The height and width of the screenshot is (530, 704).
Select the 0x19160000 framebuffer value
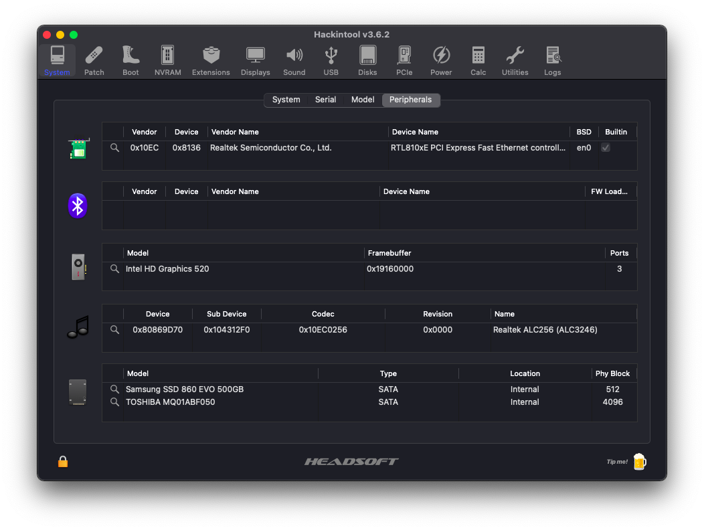coord(389,269)
